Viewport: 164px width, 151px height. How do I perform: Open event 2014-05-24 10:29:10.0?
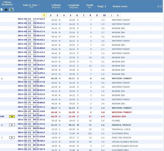pos(31,56)
